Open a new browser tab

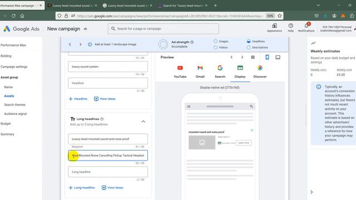coord(215,6)
